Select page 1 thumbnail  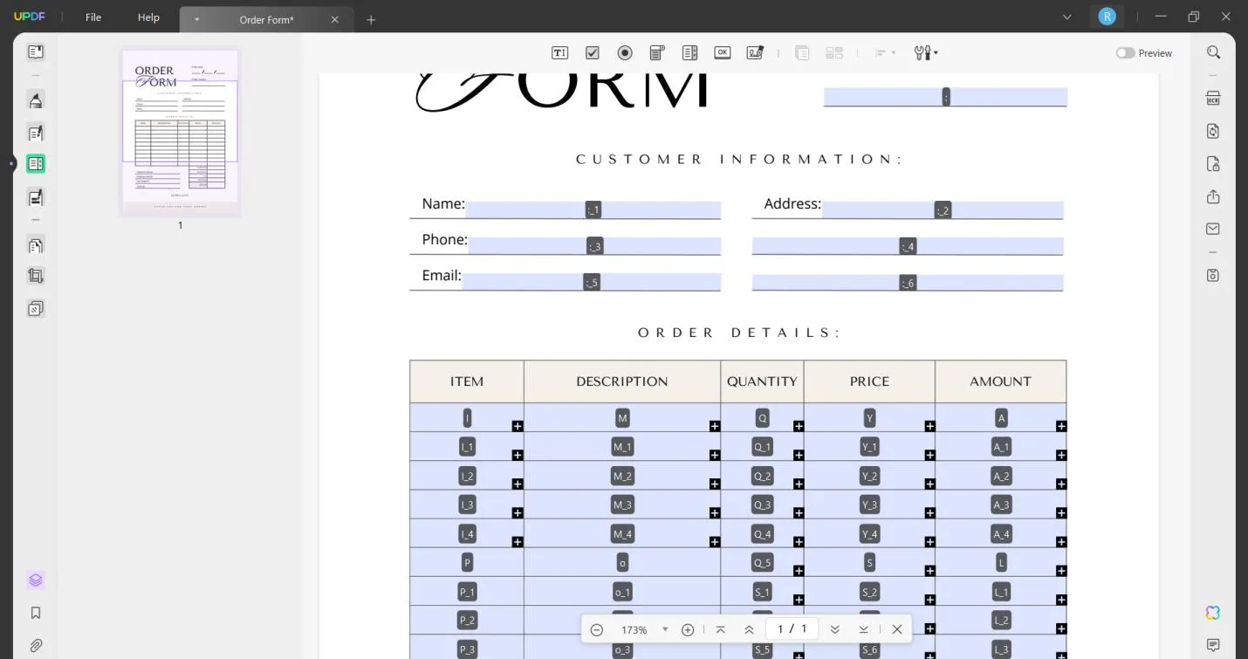pos(180,132)
